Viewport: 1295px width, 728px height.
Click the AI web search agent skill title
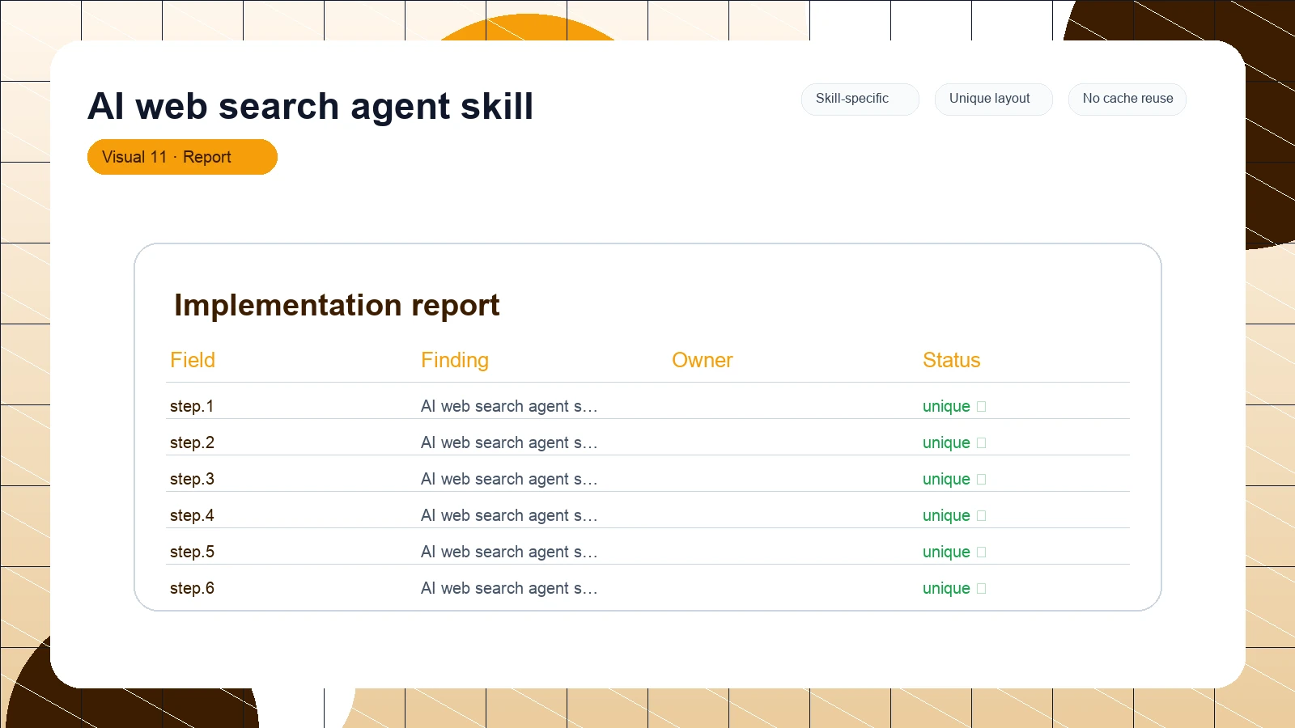[311, 106]
